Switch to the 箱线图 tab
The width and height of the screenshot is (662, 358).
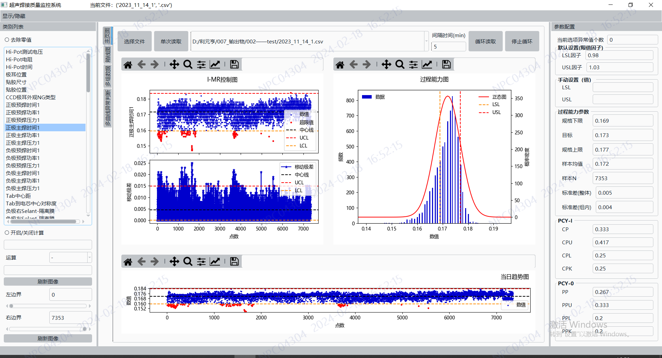click(x=108, y=55)
